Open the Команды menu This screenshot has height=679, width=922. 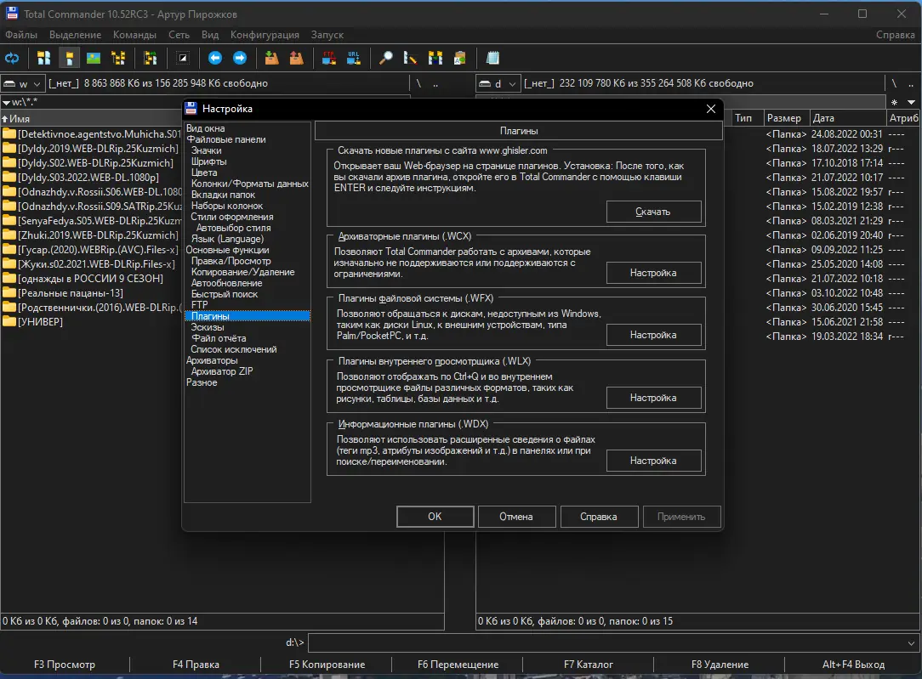(x=134, y=35)
